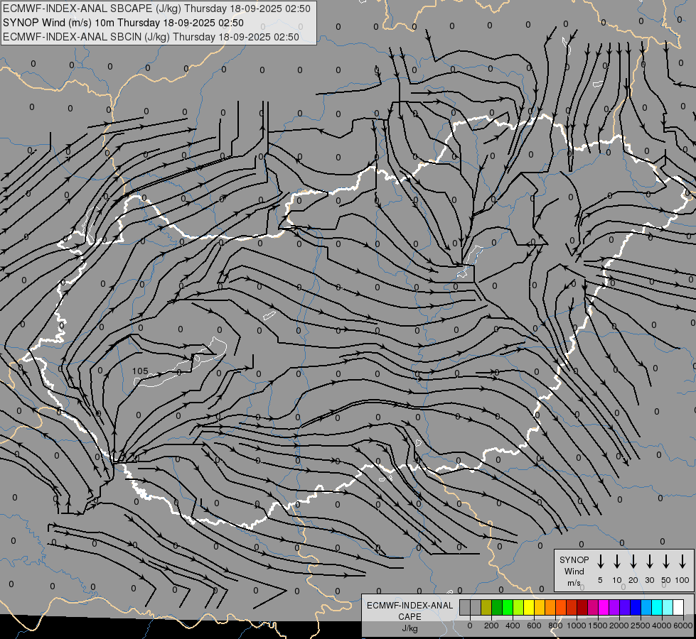Click the 100 m/s wind arrow in legend
The image size is (696, 639).
coord(682,562)
